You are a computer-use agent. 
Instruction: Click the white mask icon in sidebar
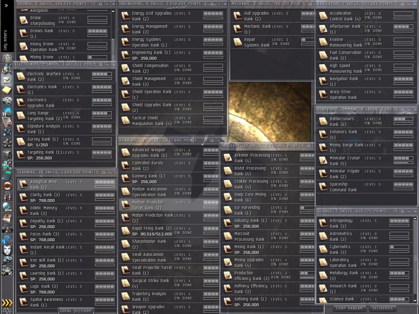[x=7, y=249]
